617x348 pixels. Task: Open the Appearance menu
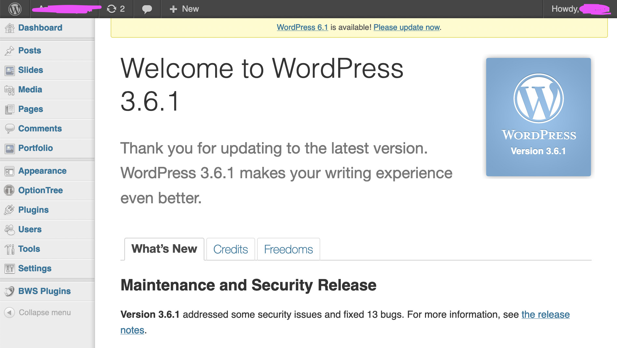point(42,171)
